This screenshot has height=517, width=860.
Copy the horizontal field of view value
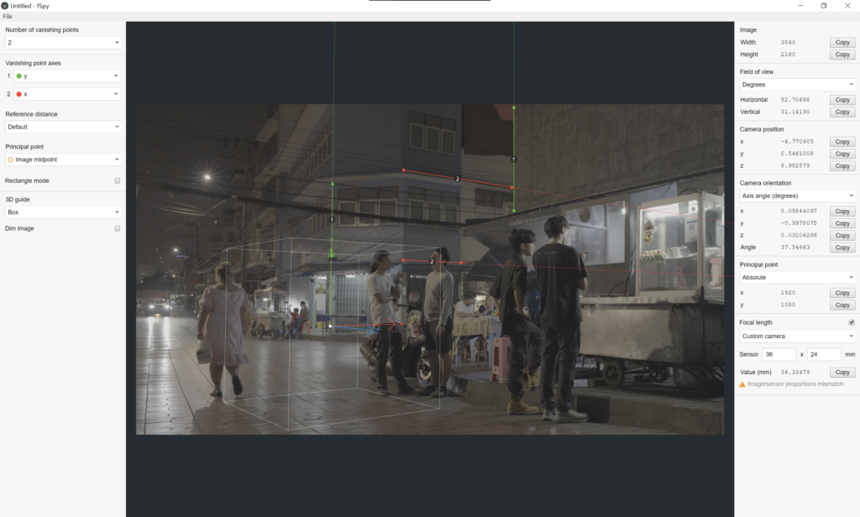coord(842,100)
